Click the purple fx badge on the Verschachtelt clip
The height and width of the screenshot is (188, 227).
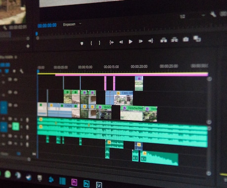[x=124, y=108]
